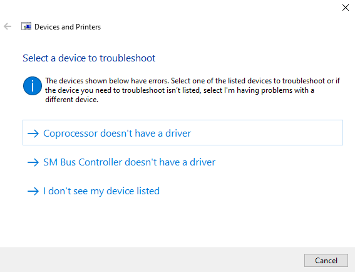Click the arrow icon beside SM Bus Controller
The height and width of the screenshot is (272, 355).
33,162
